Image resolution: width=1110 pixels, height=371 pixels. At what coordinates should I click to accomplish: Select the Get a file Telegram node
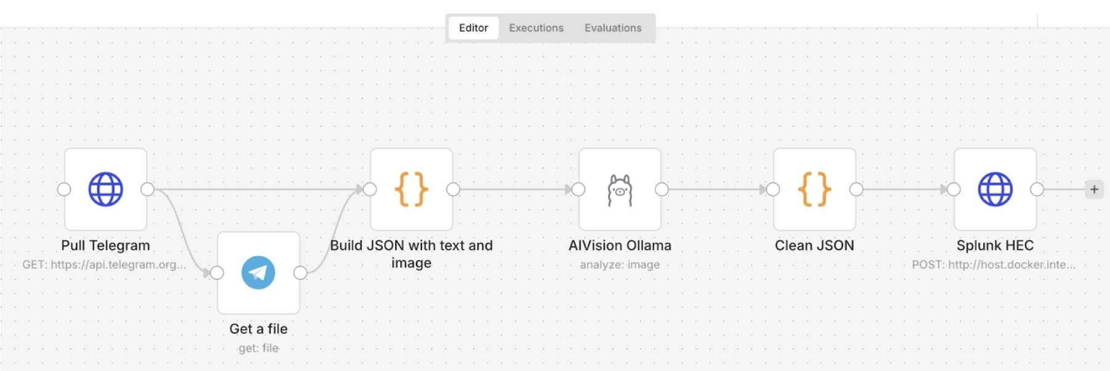(x=258, y=273)
